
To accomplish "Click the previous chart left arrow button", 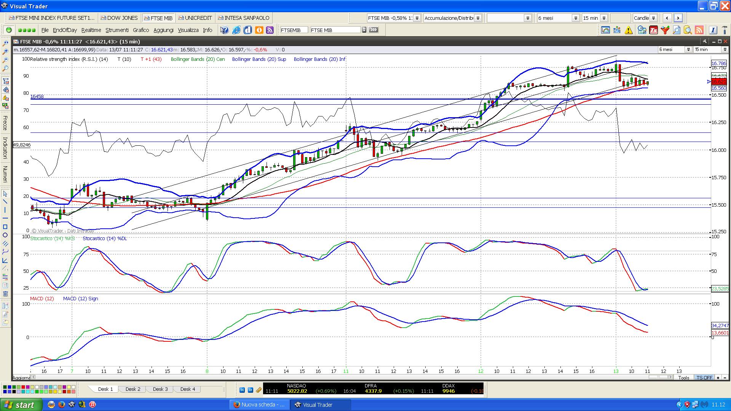I will click(667, 18).
